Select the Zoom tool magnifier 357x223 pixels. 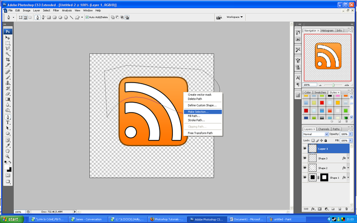(8, 157)
